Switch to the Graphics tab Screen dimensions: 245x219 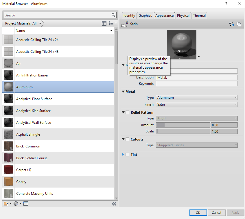click(x=145, y=16)
